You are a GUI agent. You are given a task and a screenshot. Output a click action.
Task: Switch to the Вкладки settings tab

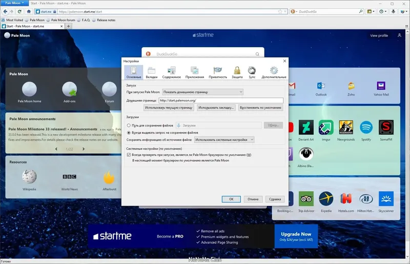[x=151, y=72]
